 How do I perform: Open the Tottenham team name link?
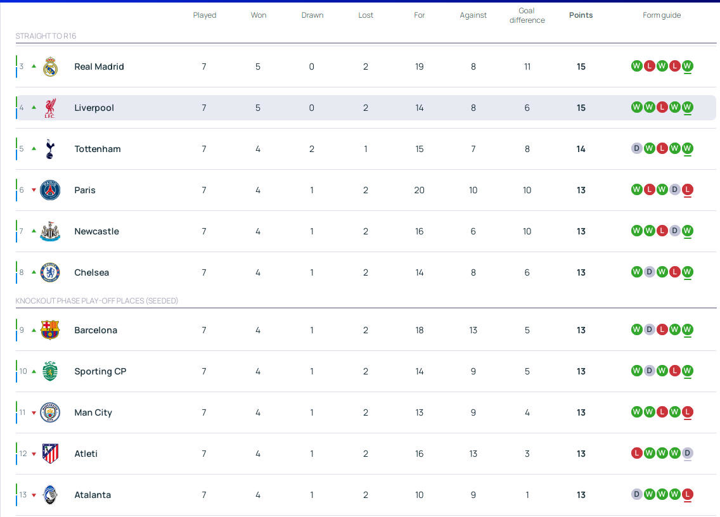[x=97, y=149]
